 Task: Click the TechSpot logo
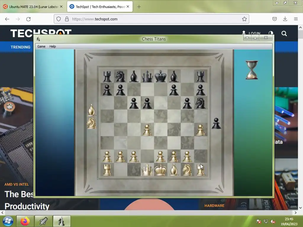point(41,33)
